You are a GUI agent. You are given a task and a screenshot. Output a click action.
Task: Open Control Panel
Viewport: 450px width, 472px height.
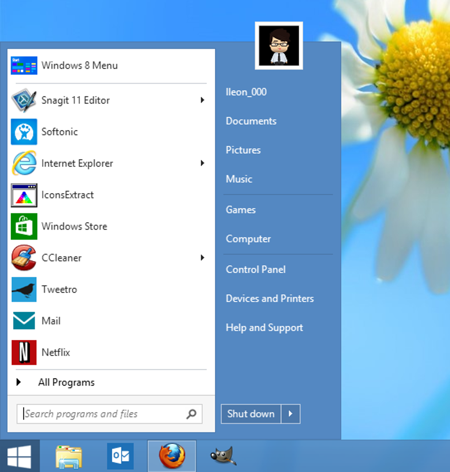tap(255, 269)
